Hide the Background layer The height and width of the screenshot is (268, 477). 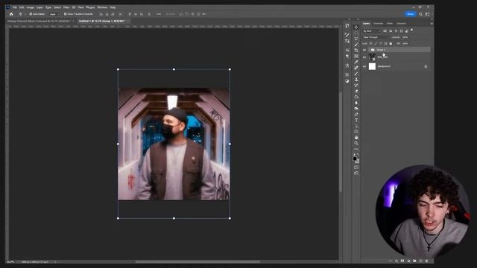pyautogui.click(x=364, y=66)
